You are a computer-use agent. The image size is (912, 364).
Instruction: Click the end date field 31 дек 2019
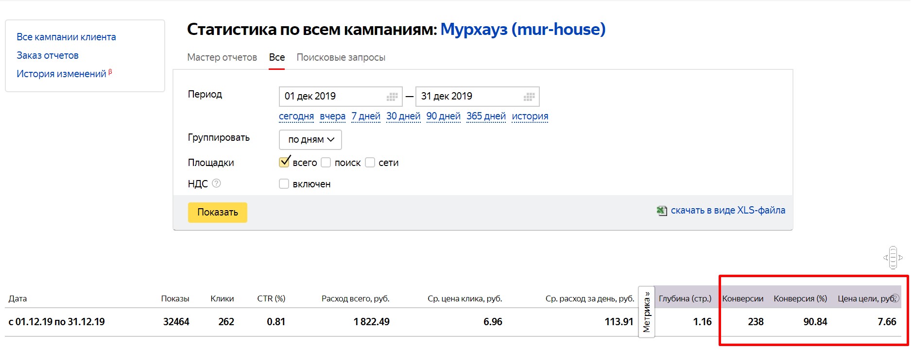pos(478,97)
